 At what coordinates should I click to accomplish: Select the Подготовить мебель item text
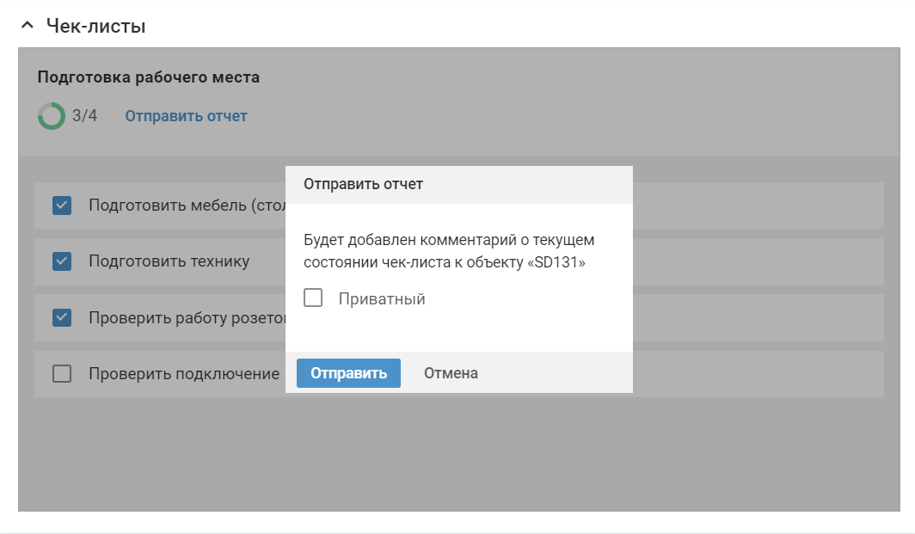tap(187, 206)
